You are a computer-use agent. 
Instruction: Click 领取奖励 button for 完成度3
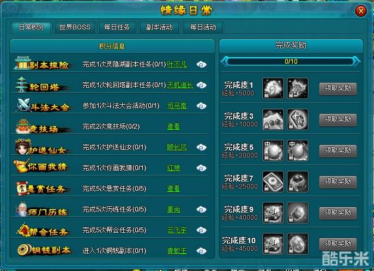(x=338, y=119)
